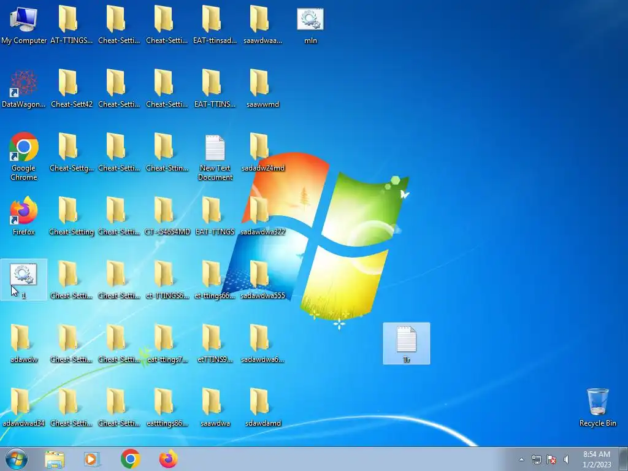Launch Chrome from the taskbar

point(130,459)
